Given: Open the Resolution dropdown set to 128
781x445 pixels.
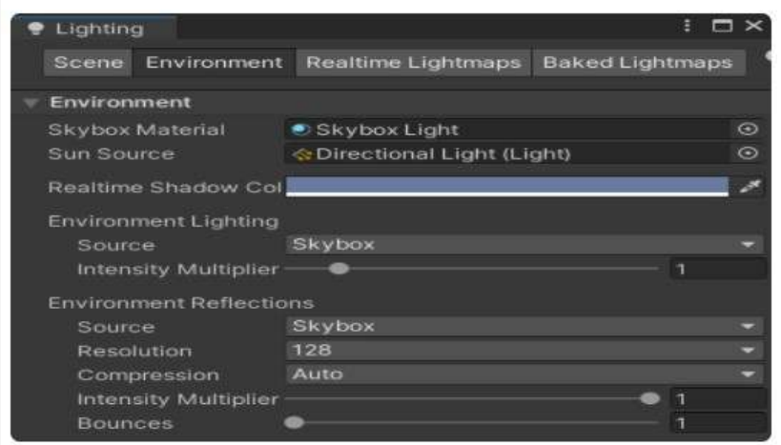Looking at the screenshot, I should [524, 351].
